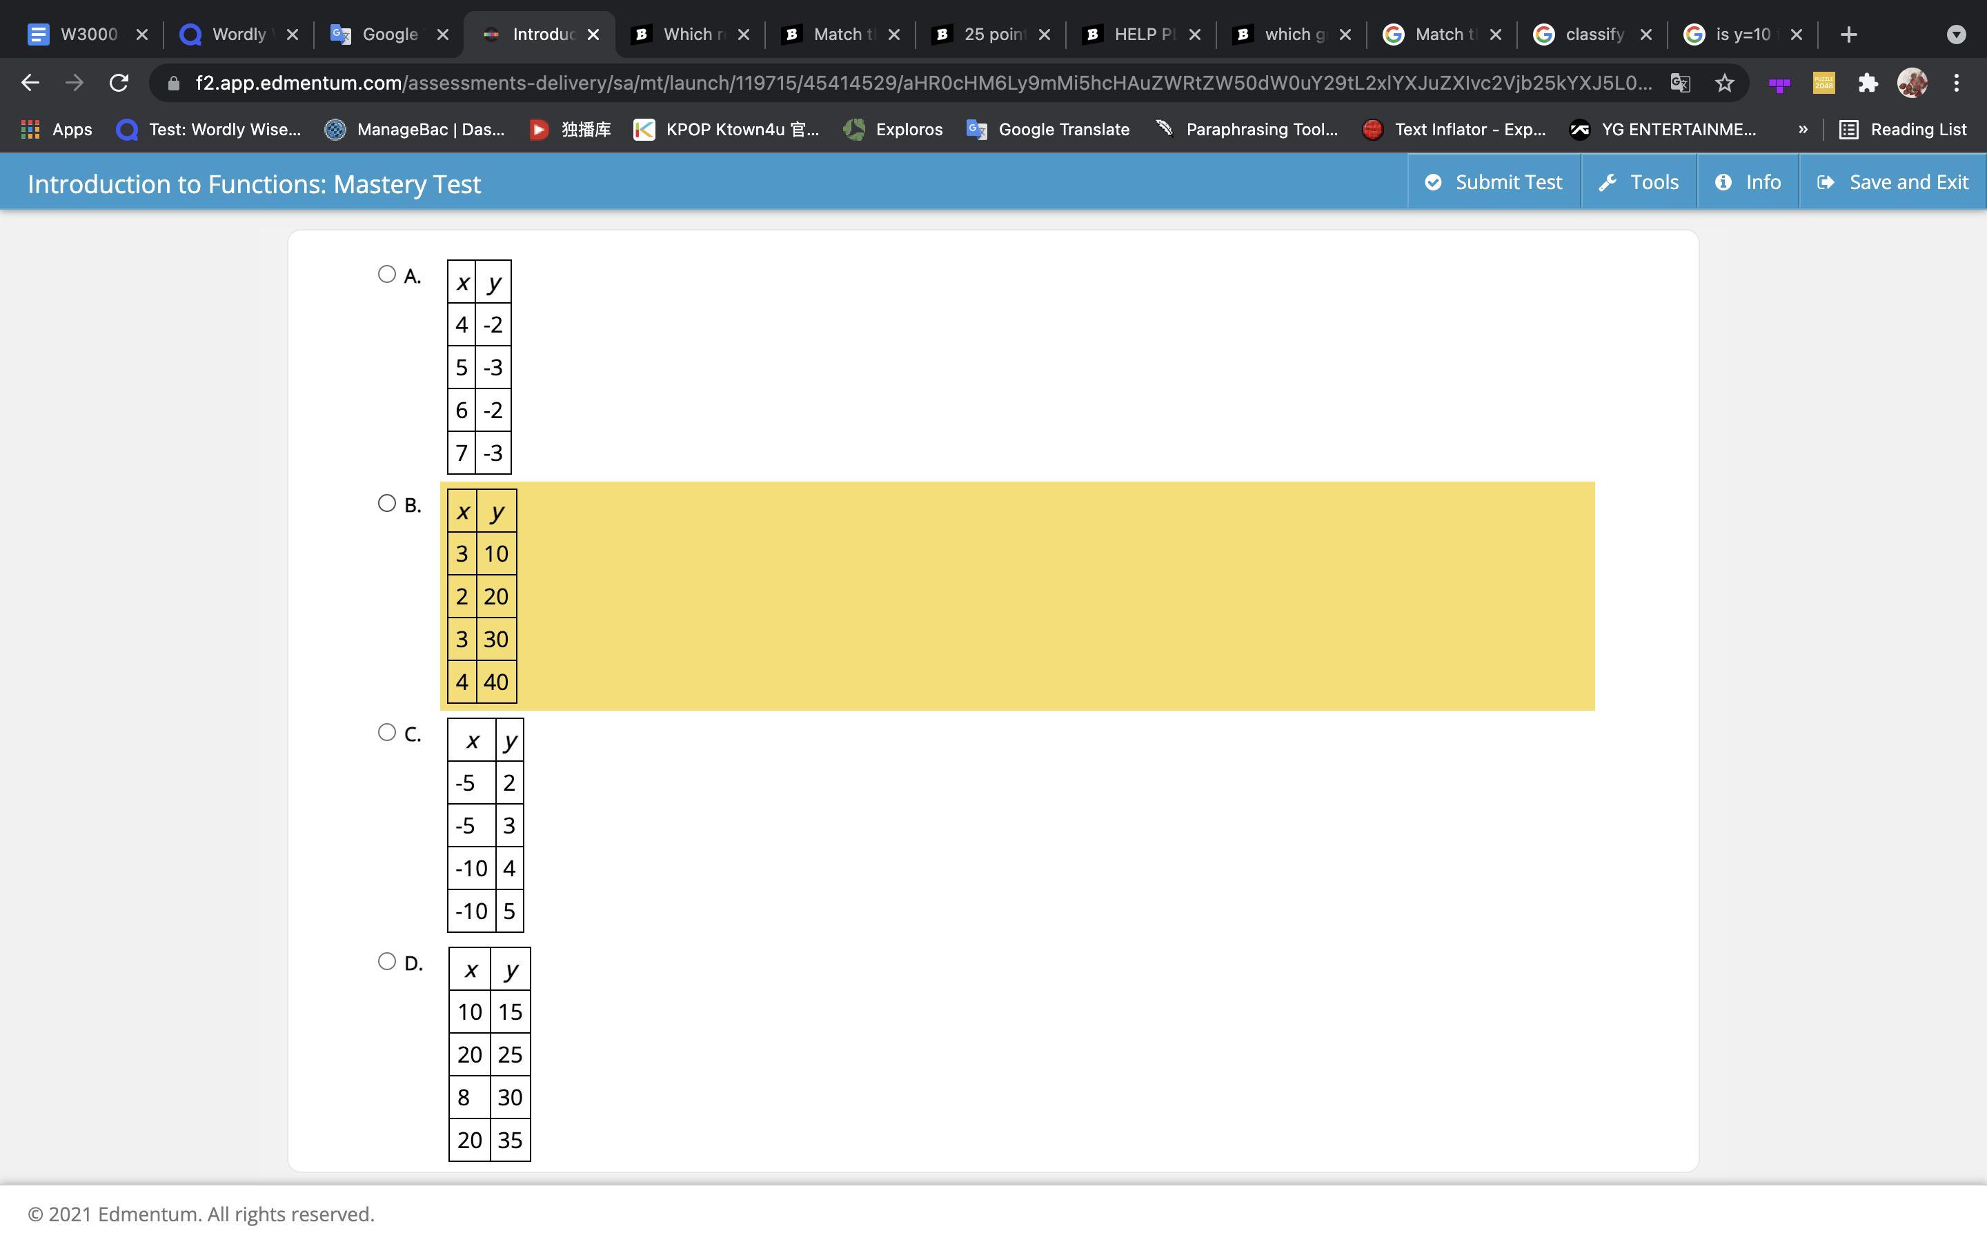1987x1242 pixels.
Task: Open the Tools menu in the test header
Action: point(1638,182)
